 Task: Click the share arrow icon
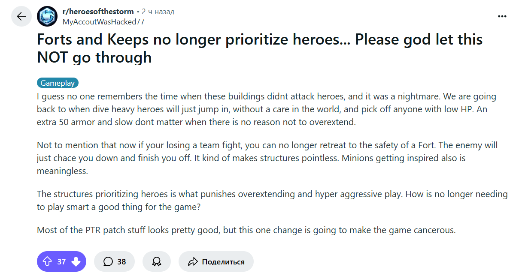193,261
